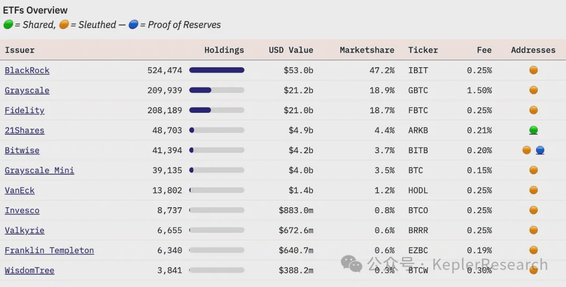Follow the Franklin Templeton link
The width and height of the screenshot is (566, 287).
pos(49,250)
